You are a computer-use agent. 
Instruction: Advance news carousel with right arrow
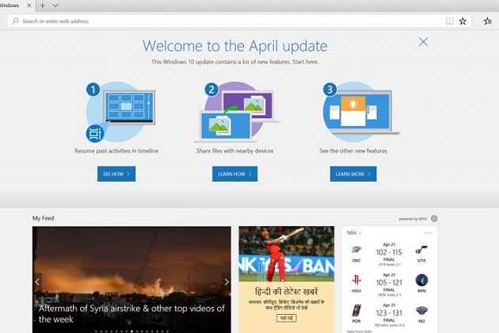click(x=226, y=281)
